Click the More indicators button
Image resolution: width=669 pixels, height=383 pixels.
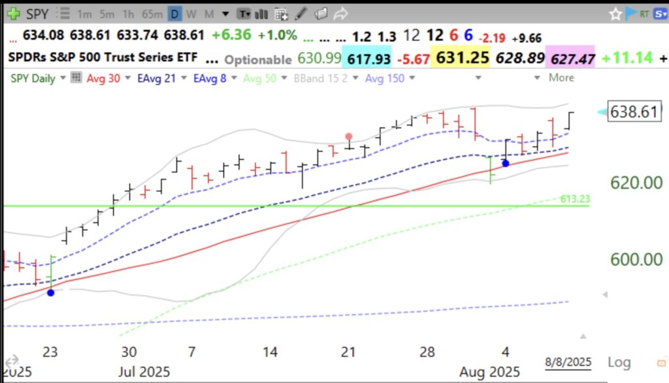(x=561, y=78)
